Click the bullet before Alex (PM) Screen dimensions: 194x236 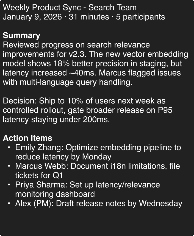[9, 203]
